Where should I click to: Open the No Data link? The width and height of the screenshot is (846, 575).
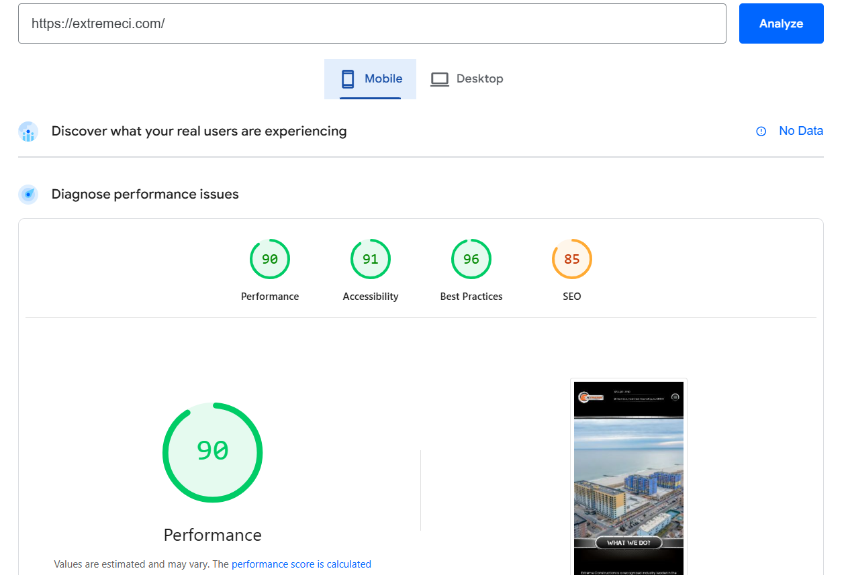[800, 132]
